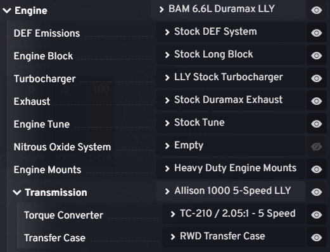
Task: Toggle visibility of RWD Transfer Case
Action: coord(317,237)
